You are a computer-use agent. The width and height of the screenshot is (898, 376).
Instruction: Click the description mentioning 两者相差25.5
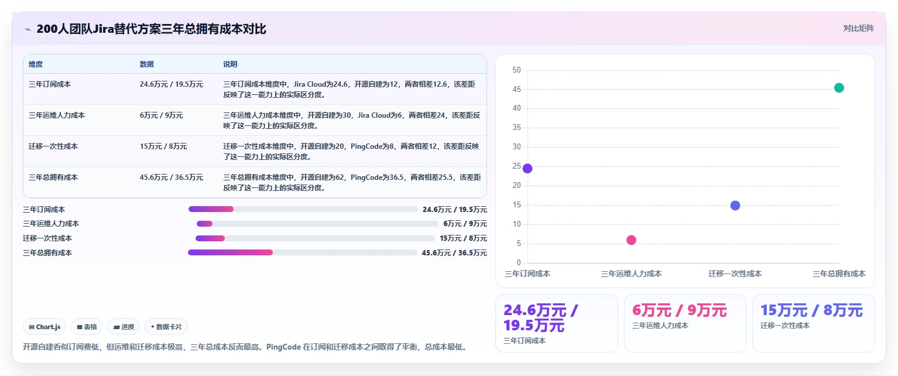click(x=351, y=182)
